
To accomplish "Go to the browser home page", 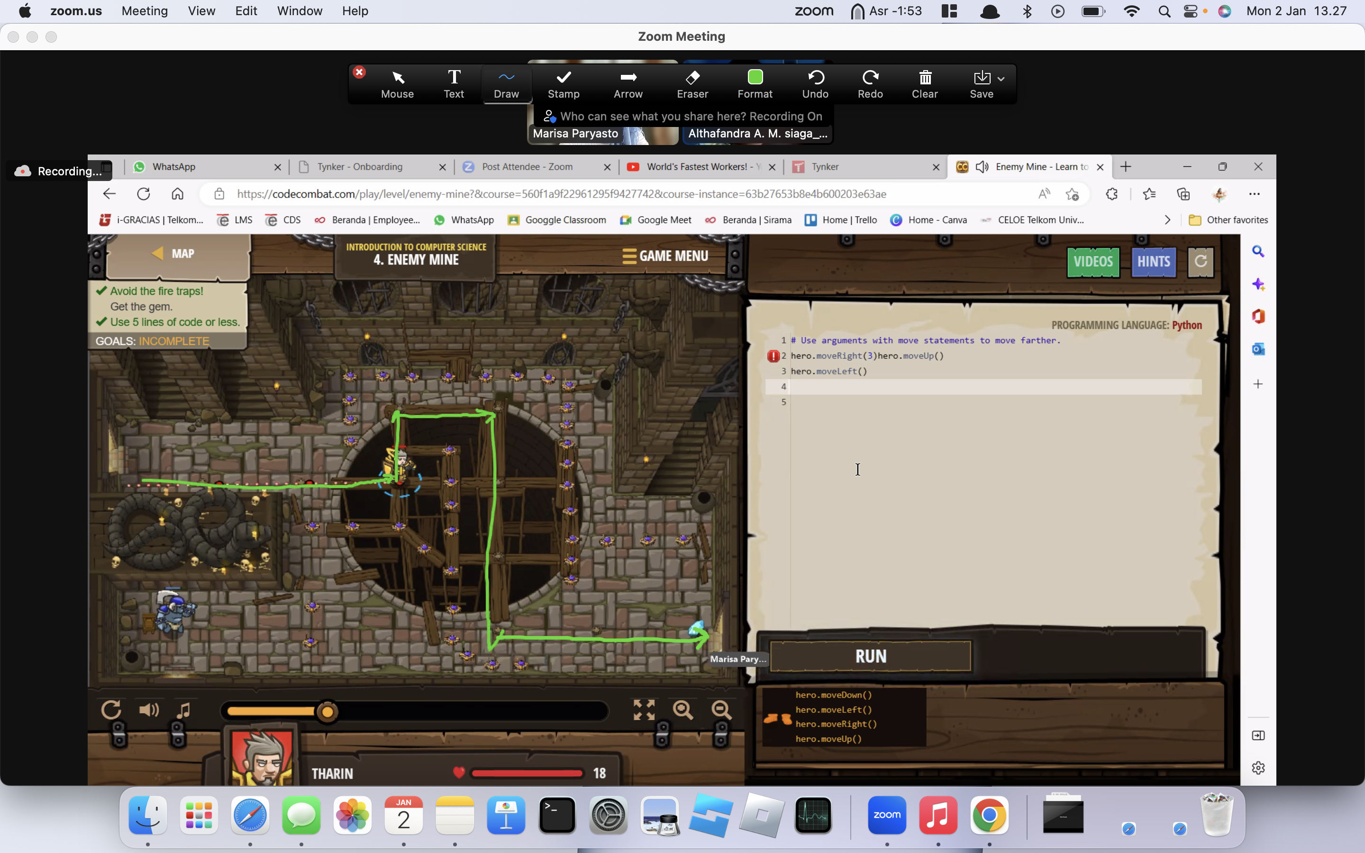I will [177, 194].
